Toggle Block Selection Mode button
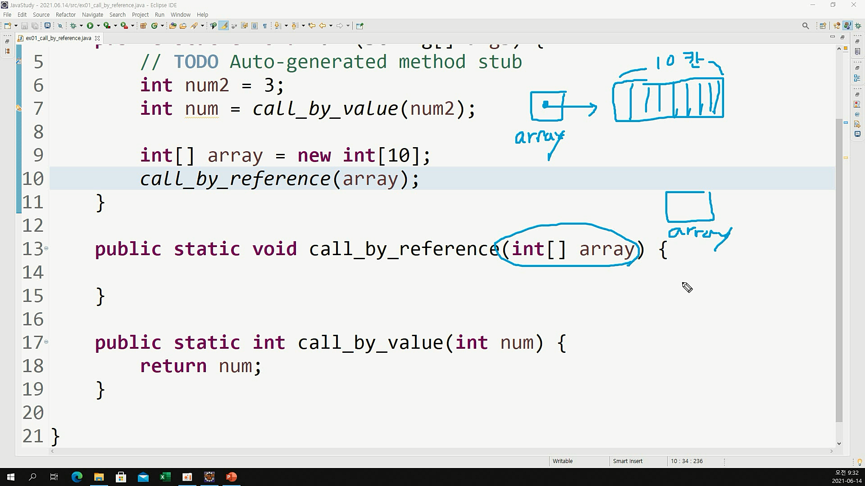 pyautogui.click(x=255, y=26)
